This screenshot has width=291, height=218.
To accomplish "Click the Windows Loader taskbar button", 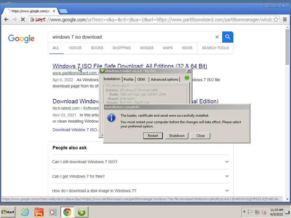I will [x=82, y=212].
